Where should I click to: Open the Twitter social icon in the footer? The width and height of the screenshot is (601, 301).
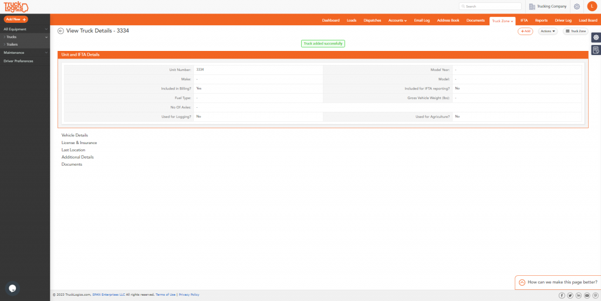570,295
